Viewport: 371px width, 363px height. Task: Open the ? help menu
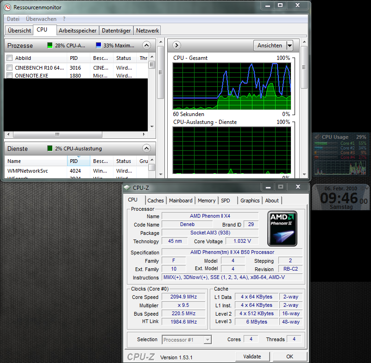point(64,19)
